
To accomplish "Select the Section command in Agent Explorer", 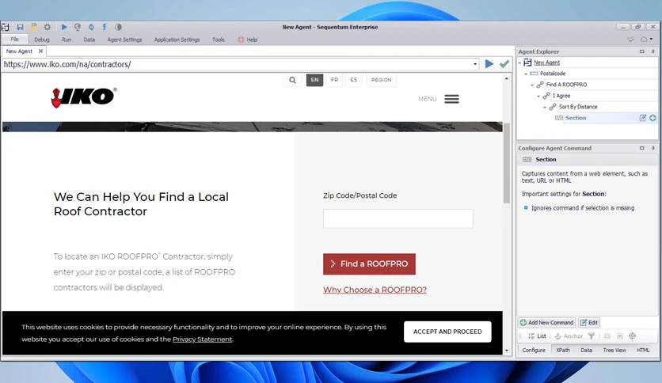I will tap(576, 118).
